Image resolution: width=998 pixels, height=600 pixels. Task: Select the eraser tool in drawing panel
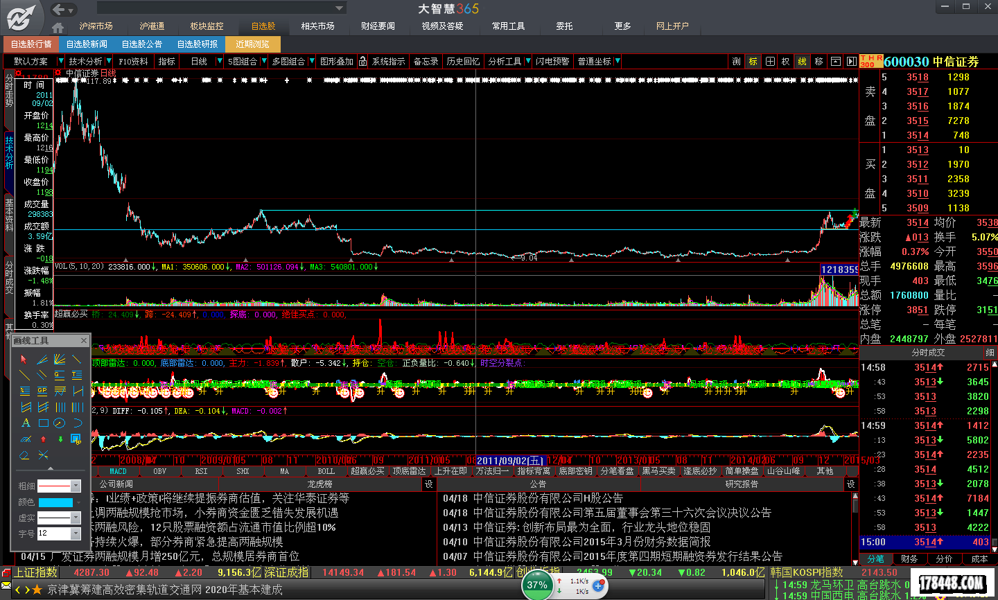pyautogui.click(x=25, y=455)
